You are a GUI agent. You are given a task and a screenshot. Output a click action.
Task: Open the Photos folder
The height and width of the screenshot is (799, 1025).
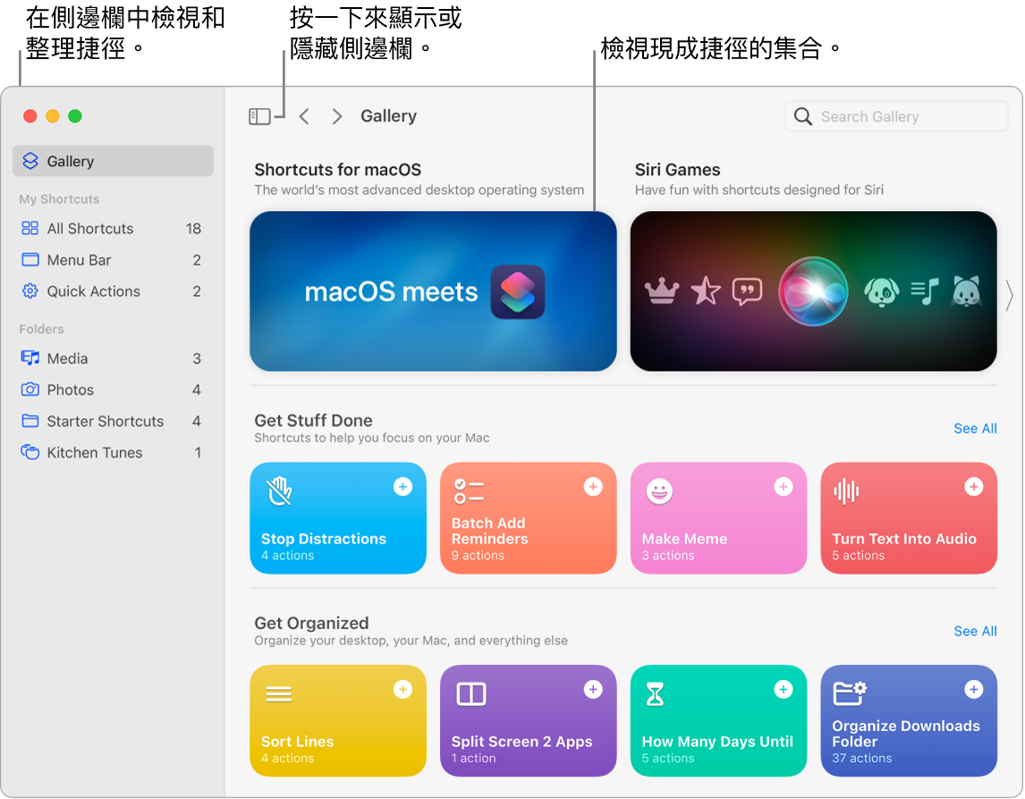click(113, 390)
